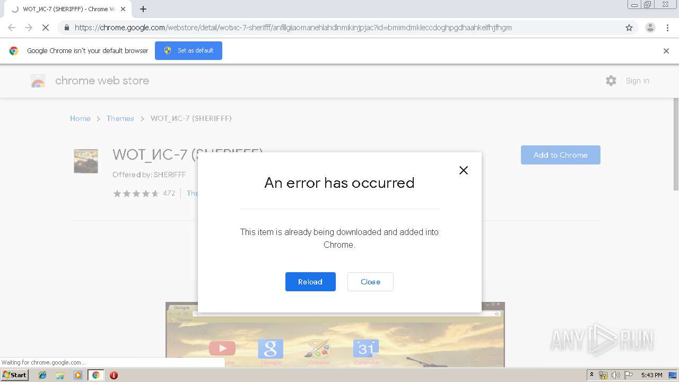Click the address bar URL
Viewport: 679px width, 382px height.
click(x=293, y=28)
